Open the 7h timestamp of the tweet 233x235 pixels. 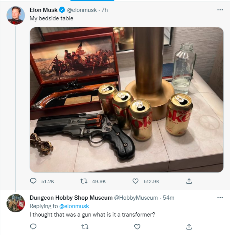[x=104, y=10]
